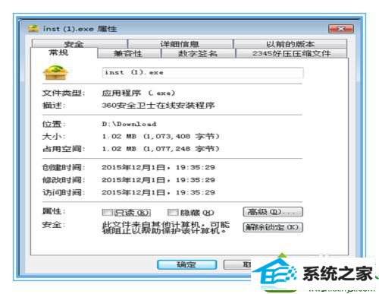Click the D:\Download location text
The height and width of the screenshot is (294, 379).
tap(130, 124)
